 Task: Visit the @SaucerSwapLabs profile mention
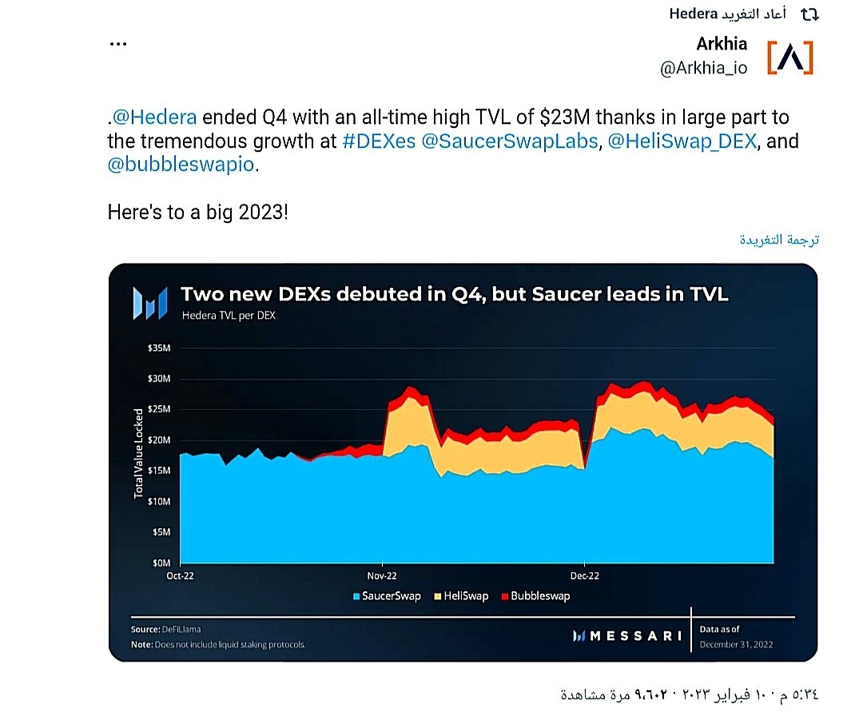(510, 141)
